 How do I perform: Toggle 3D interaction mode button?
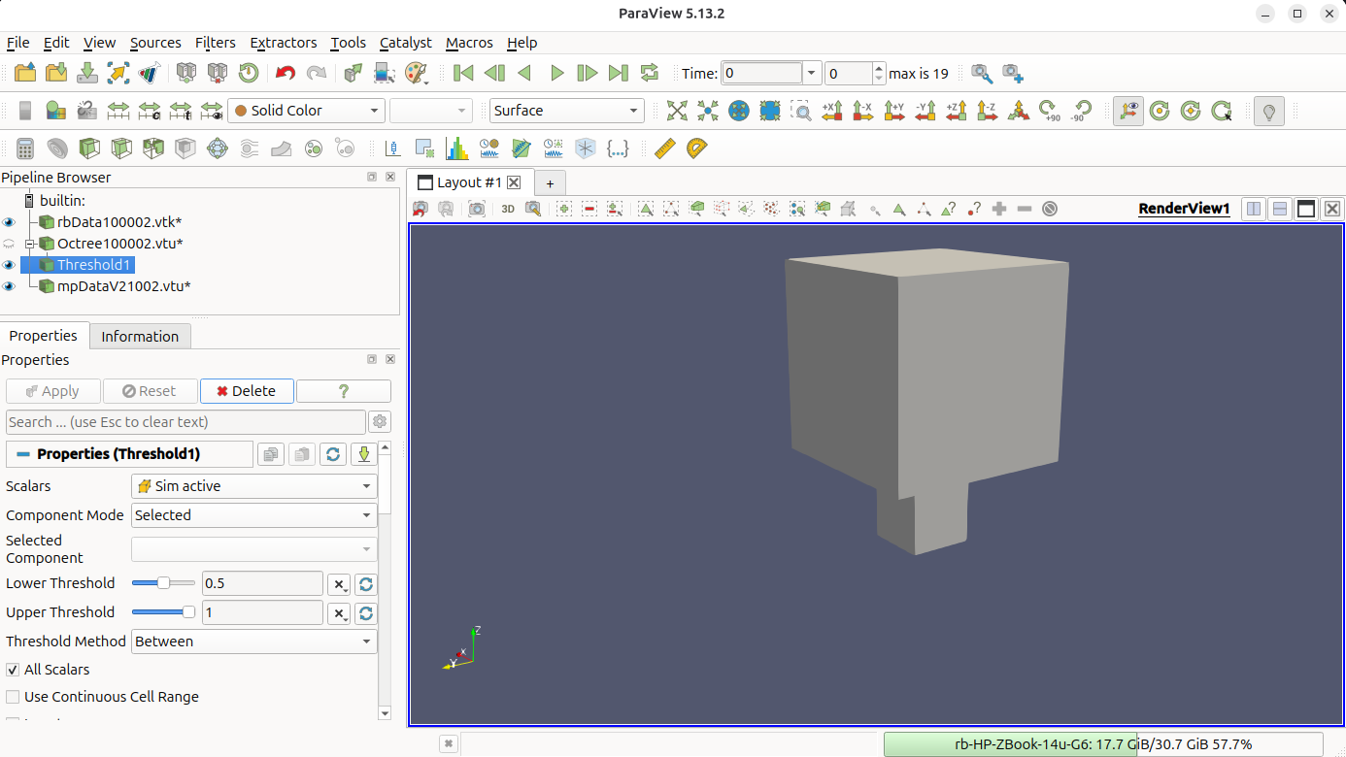click(x=508, y=209)
